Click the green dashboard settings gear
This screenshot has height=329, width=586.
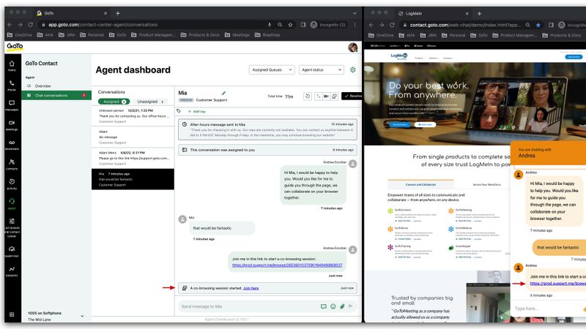click(353, 69)
